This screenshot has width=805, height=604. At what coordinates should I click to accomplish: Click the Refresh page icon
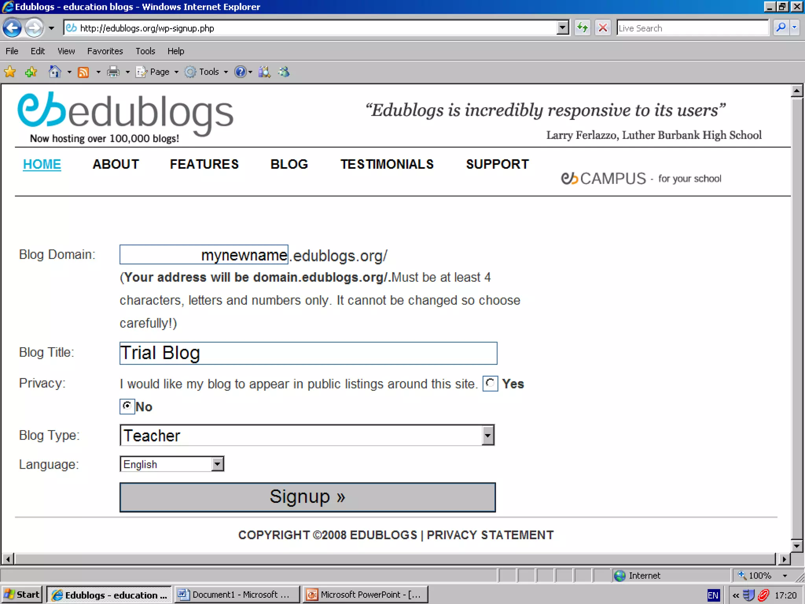[x=582, y=28]
